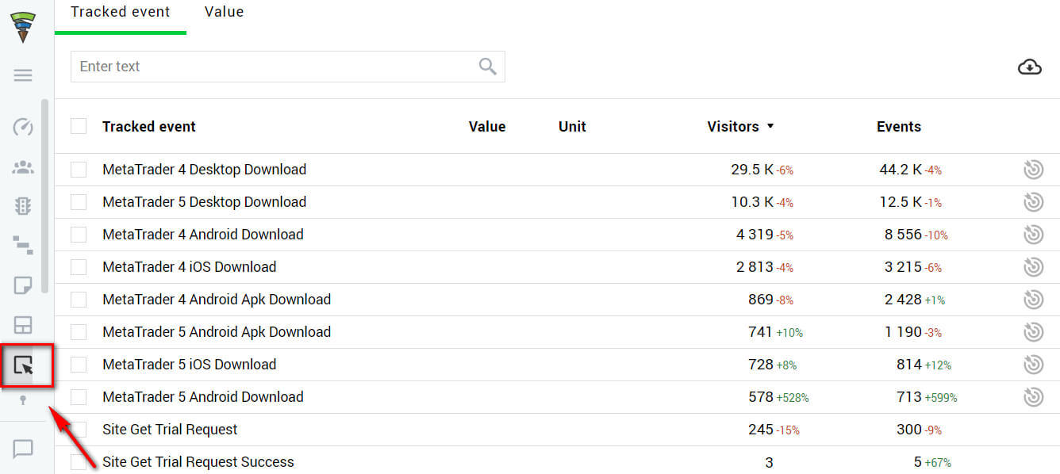Tick the select-all checkbox in table header
The height and width of the screenshot is (474, 1060).
[x=79, y=126]
